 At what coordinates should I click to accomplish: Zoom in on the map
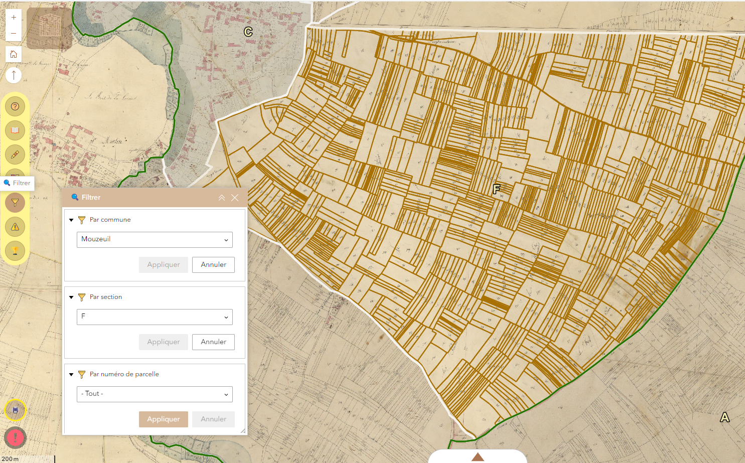pyautogui.click(x=14, y=18)
